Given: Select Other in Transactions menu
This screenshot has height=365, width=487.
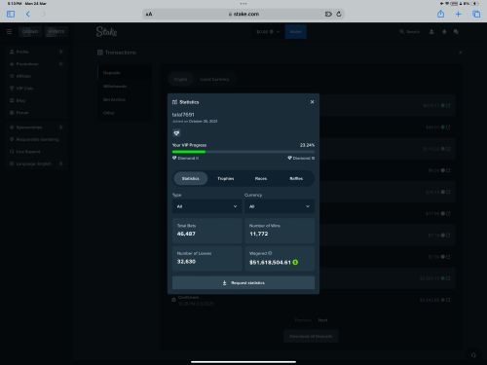Looking at the screenshot, I should pyautogui.click(x=125, y=113).
